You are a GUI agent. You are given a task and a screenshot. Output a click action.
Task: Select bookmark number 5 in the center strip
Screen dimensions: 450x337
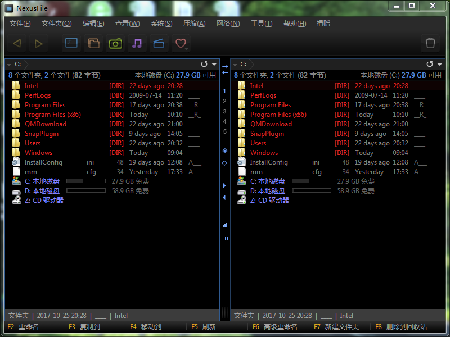(x=224, y=131)
